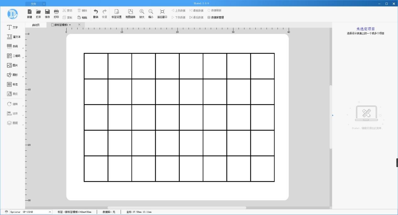Click the 复制 copy button
Viewport: 398px width, 215px height.
click(67, 18)
